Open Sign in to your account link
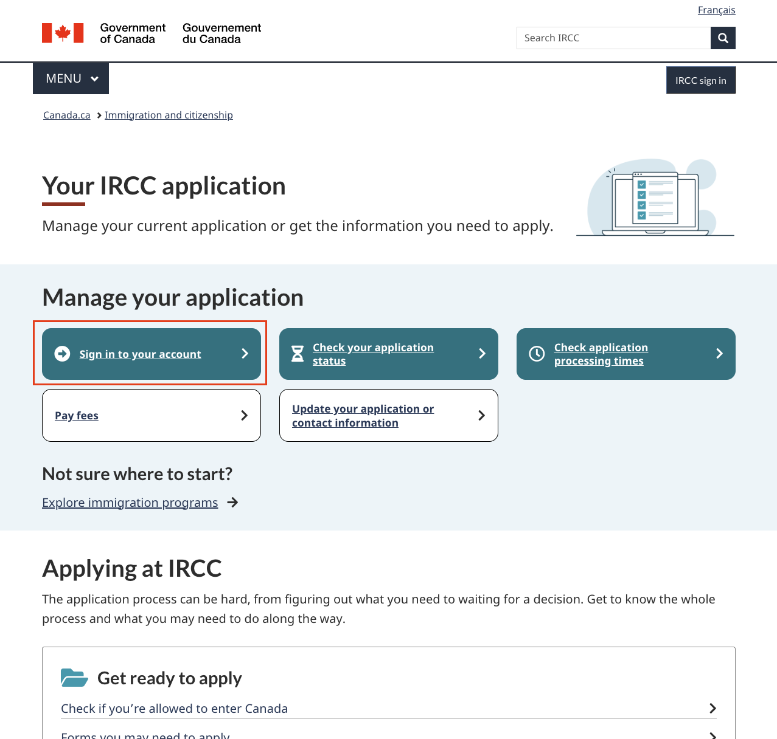Viewport: 777px width, 739px height. click(140, 354)
